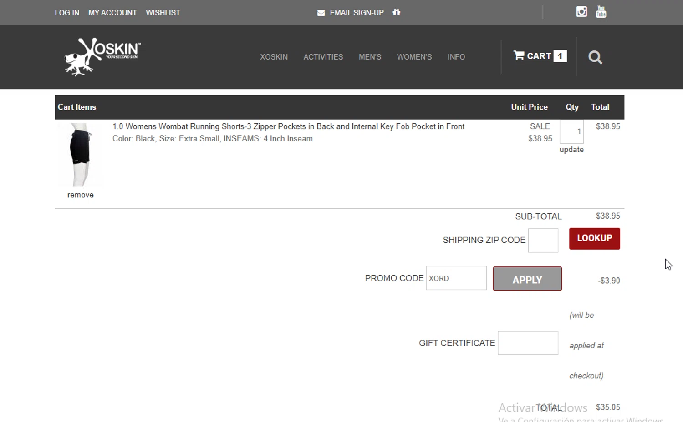The width and height of the screenshot is (683, 422).
Task: Go to My Account
Action: [112, 13]
